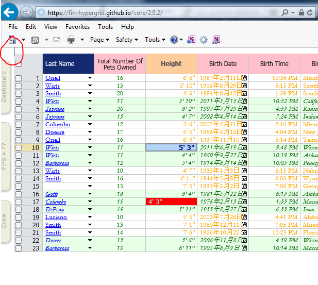This screenshot has width=318, height=285.
Task: Click the padlock security icon
Action: click(x=302, y=12)
